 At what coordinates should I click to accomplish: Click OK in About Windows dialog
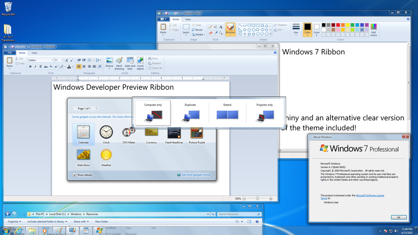coord(399,217)
